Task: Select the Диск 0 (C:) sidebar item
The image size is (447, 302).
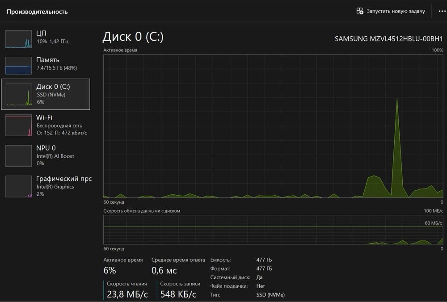Action: coord(46,94)
